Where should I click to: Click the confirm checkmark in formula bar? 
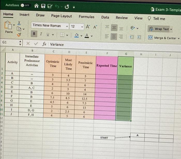[x=36, y=44]
